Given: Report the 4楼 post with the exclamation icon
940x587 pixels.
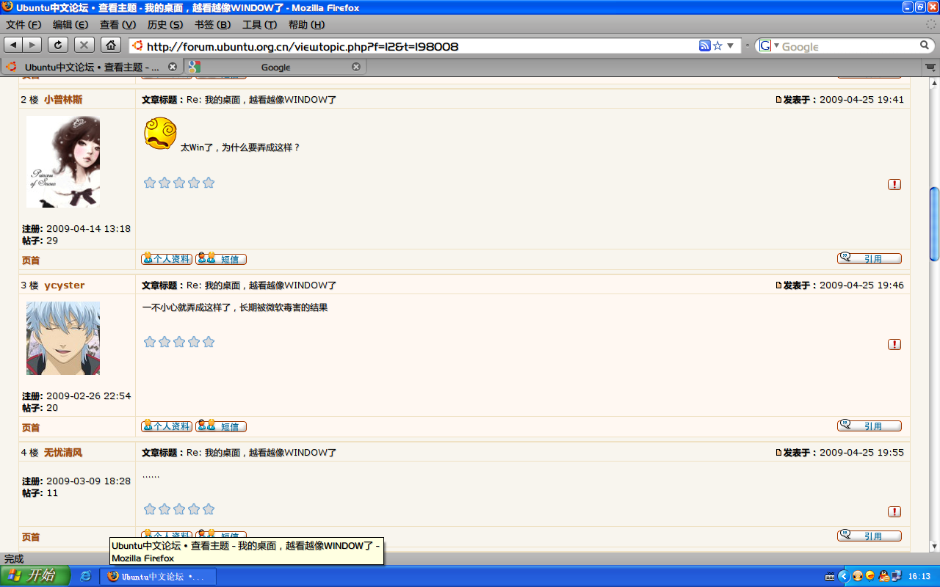Looking at the screenshot, I should pos(894,511).
